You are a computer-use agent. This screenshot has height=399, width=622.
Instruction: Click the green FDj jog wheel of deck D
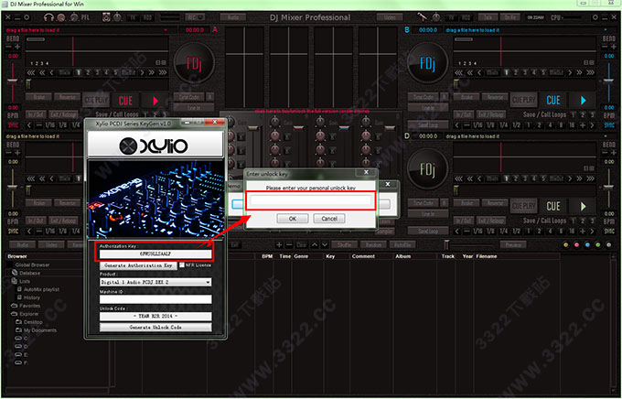(x=427, y=170)
